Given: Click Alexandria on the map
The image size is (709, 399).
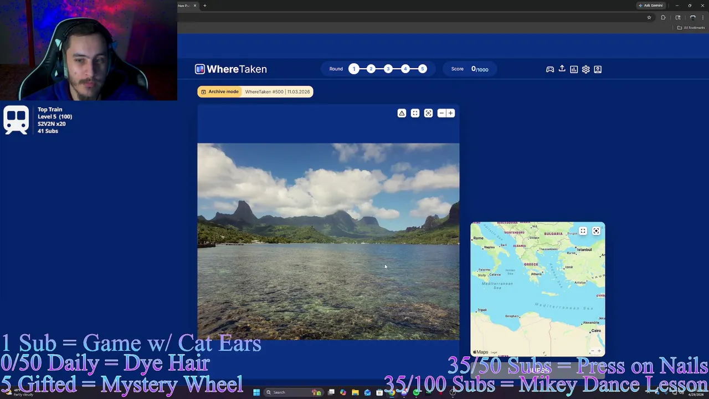Looking at the screenshot, I should tap(590, 322).
